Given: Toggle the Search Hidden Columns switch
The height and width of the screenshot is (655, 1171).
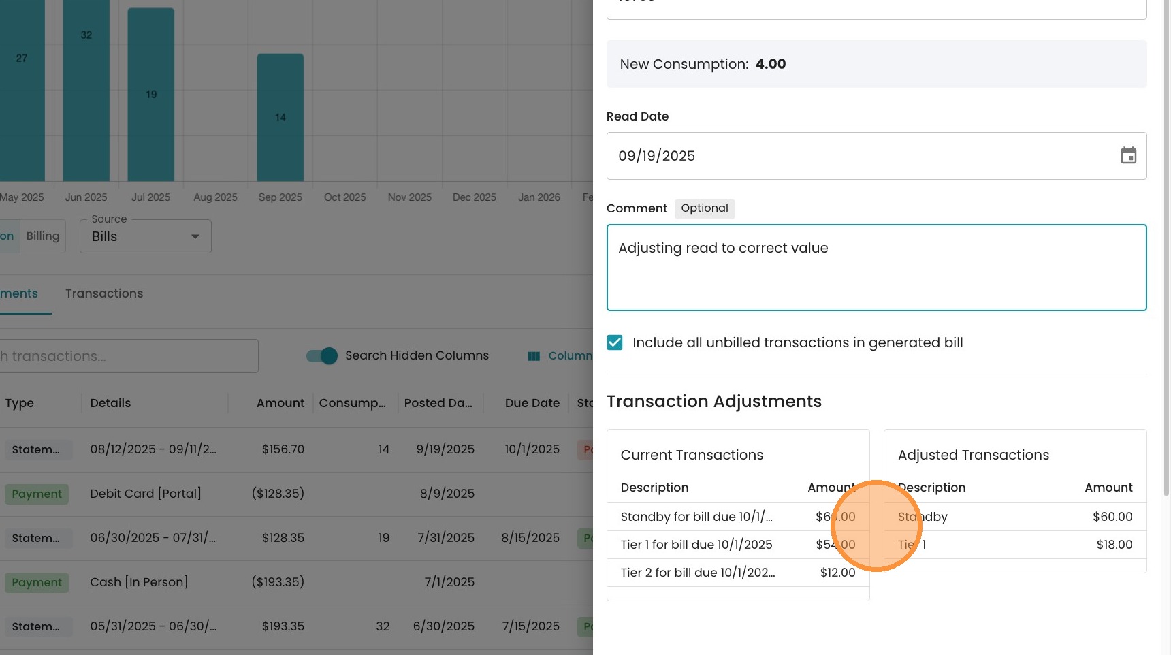Looking at the screenshot, I should click(322, 355).
